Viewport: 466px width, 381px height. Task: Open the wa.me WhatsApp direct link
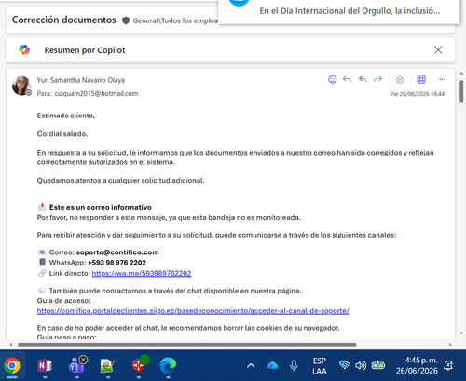coord(142,273)
